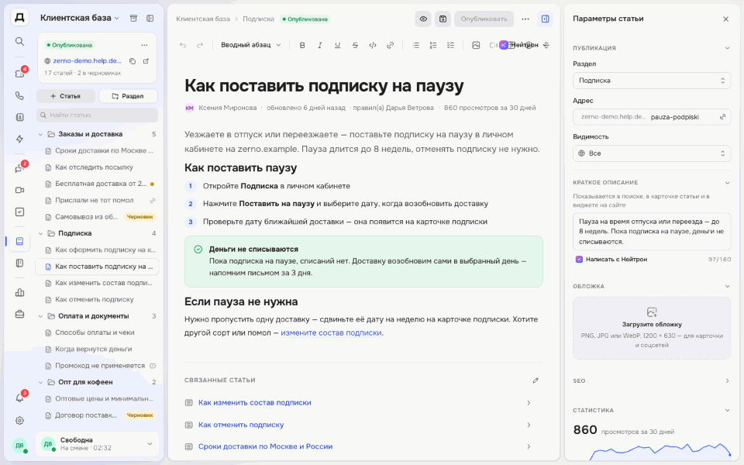Copy the zerno-demo help center address

(x=133, y=61)
